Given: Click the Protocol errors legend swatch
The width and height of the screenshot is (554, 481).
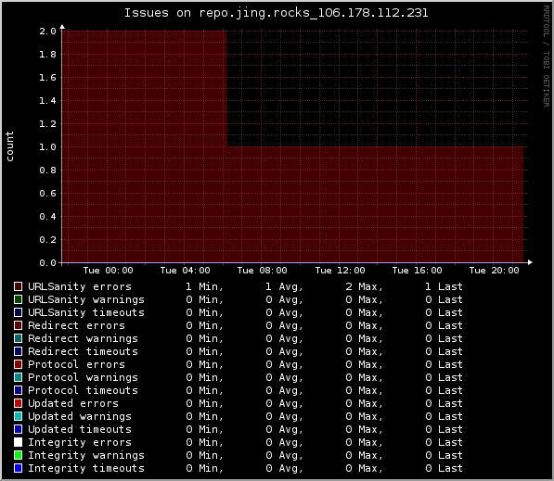Looking at the screenshot, I should [x=18, y=364].
